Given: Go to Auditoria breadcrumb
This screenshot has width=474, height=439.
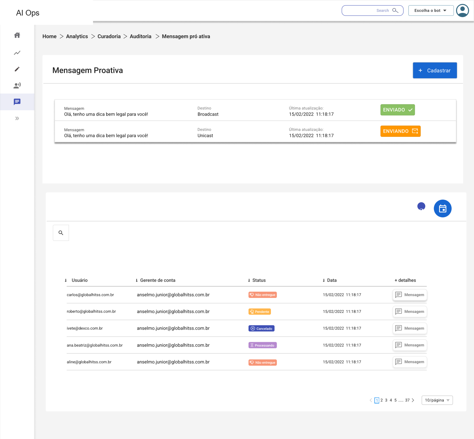Looking at the screenshot, I should [140, 36].
